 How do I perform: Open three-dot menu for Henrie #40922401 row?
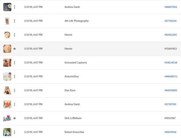(14, 35)
